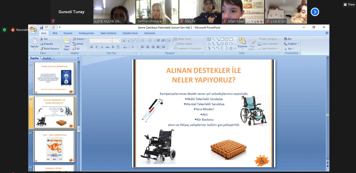Click Sil to delete the slide

click(x=76, y=49)
